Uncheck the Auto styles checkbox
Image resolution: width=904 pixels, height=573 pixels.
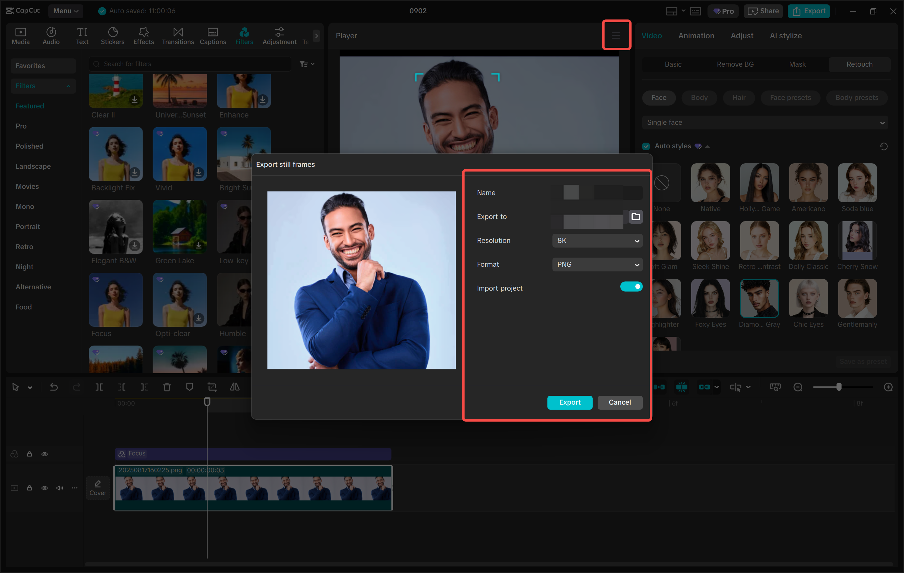coord(646,146)
